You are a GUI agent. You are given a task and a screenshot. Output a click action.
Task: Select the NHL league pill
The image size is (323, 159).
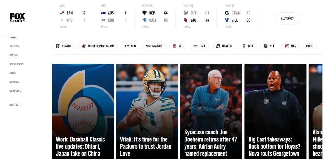(269, 46)
